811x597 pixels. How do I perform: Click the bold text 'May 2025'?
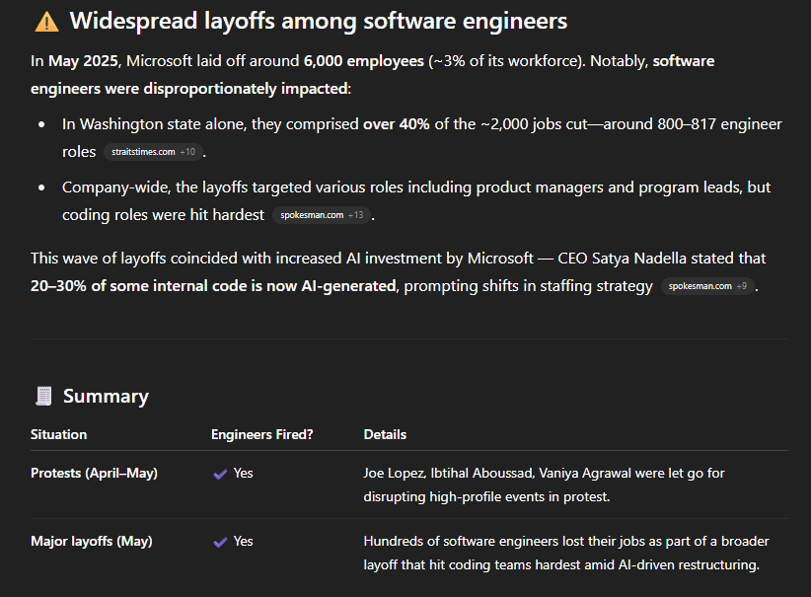pos(83,61)
